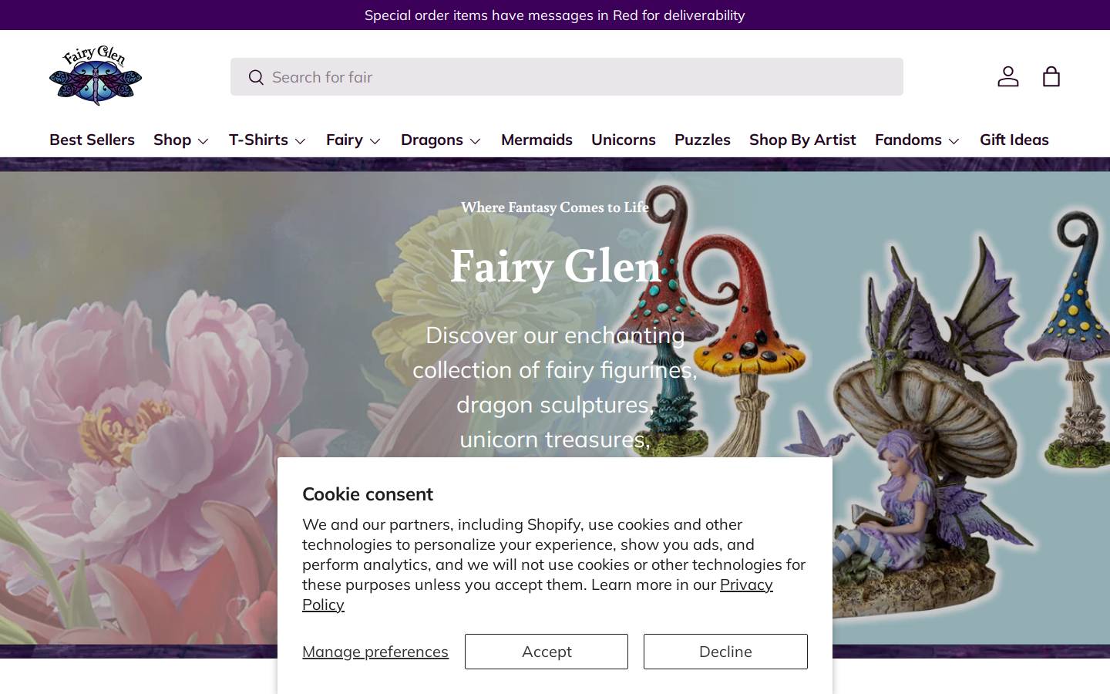This screenshot has height=694, width=1110.
Task: Click the special order announcement banner
Action: point(555,15)
